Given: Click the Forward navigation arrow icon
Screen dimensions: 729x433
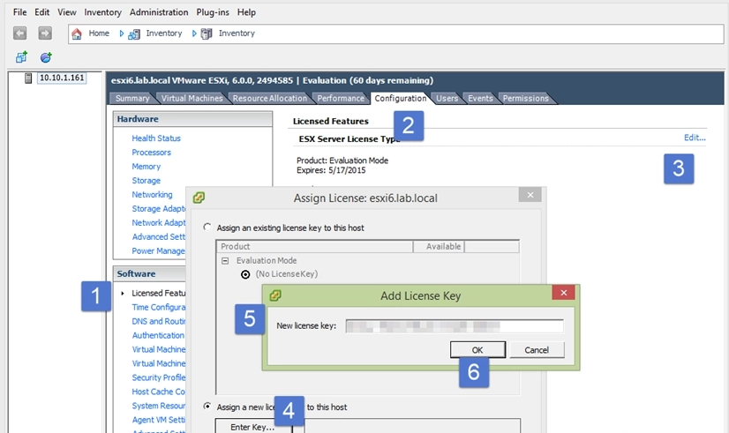Looking at the screenshot, I should [x=45, y=34].
